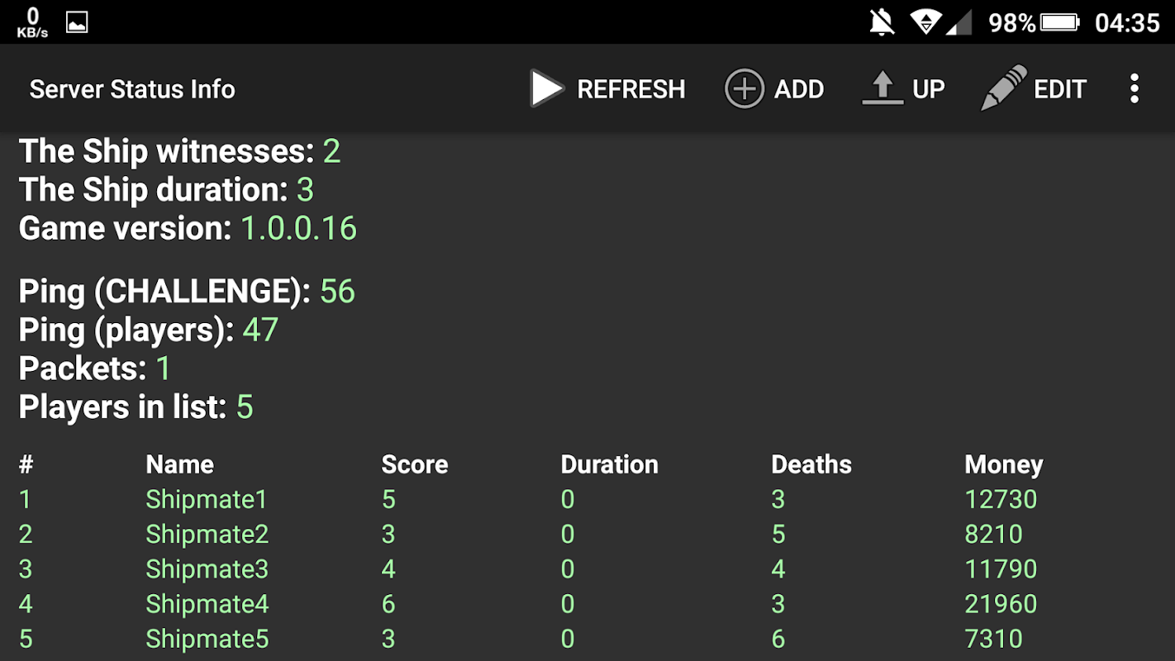Select the Shipmate1 player row

[206, 499]
